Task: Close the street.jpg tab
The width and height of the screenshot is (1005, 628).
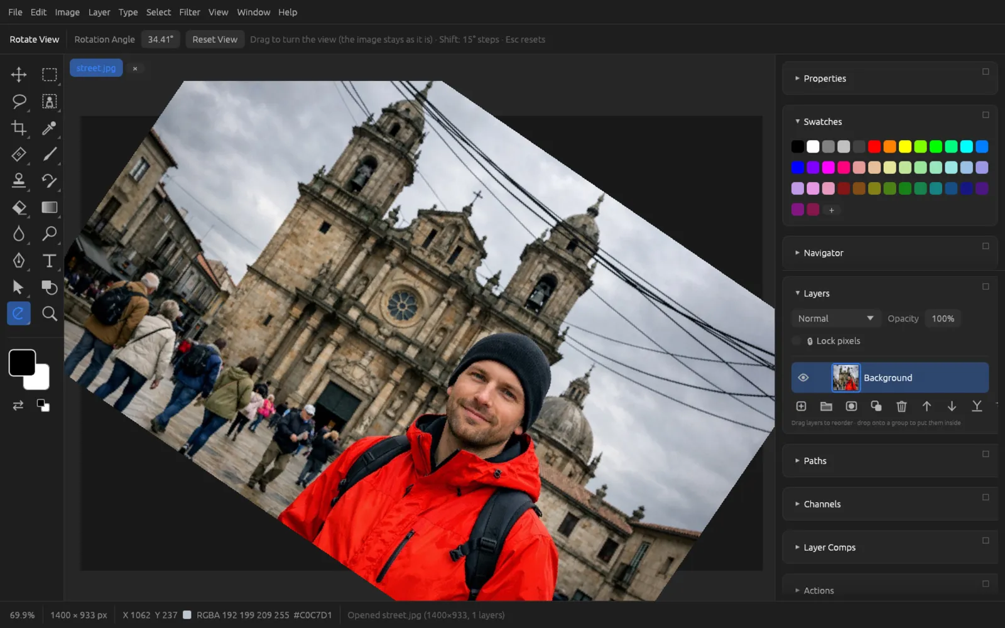Action: click(x=135, y=68)
